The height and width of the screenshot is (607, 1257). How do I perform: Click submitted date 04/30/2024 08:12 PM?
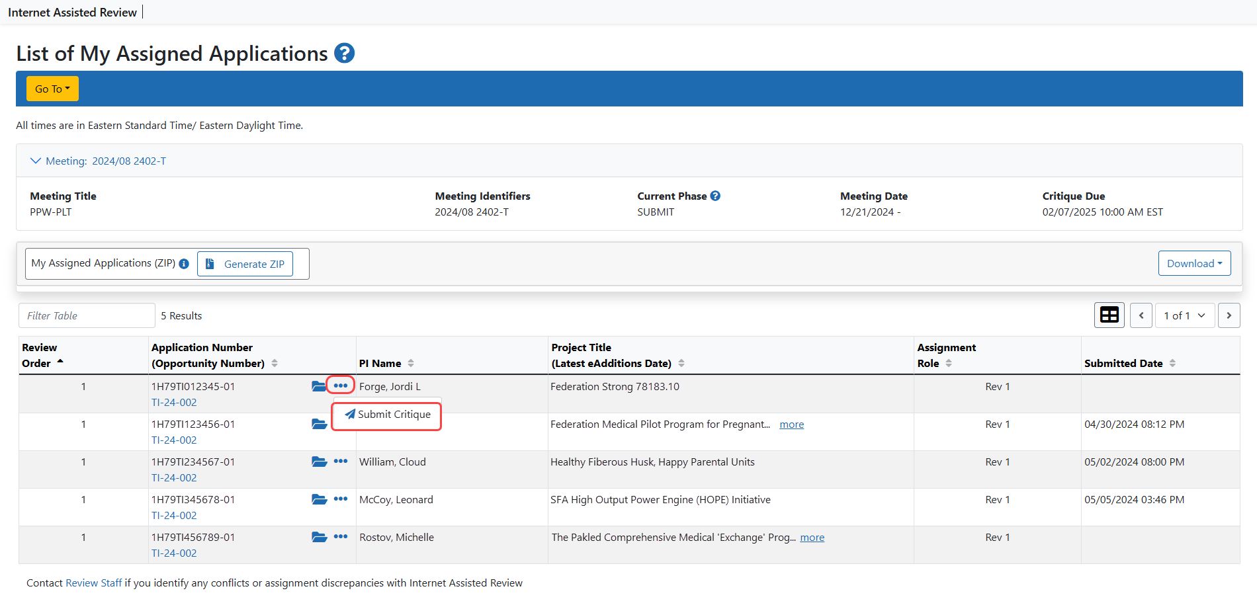coord(1134,424)
